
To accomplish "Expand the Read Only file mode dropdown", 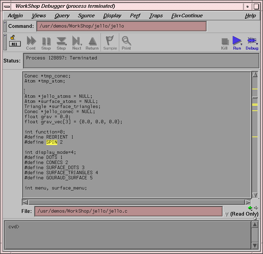I will tap(227, 214).
